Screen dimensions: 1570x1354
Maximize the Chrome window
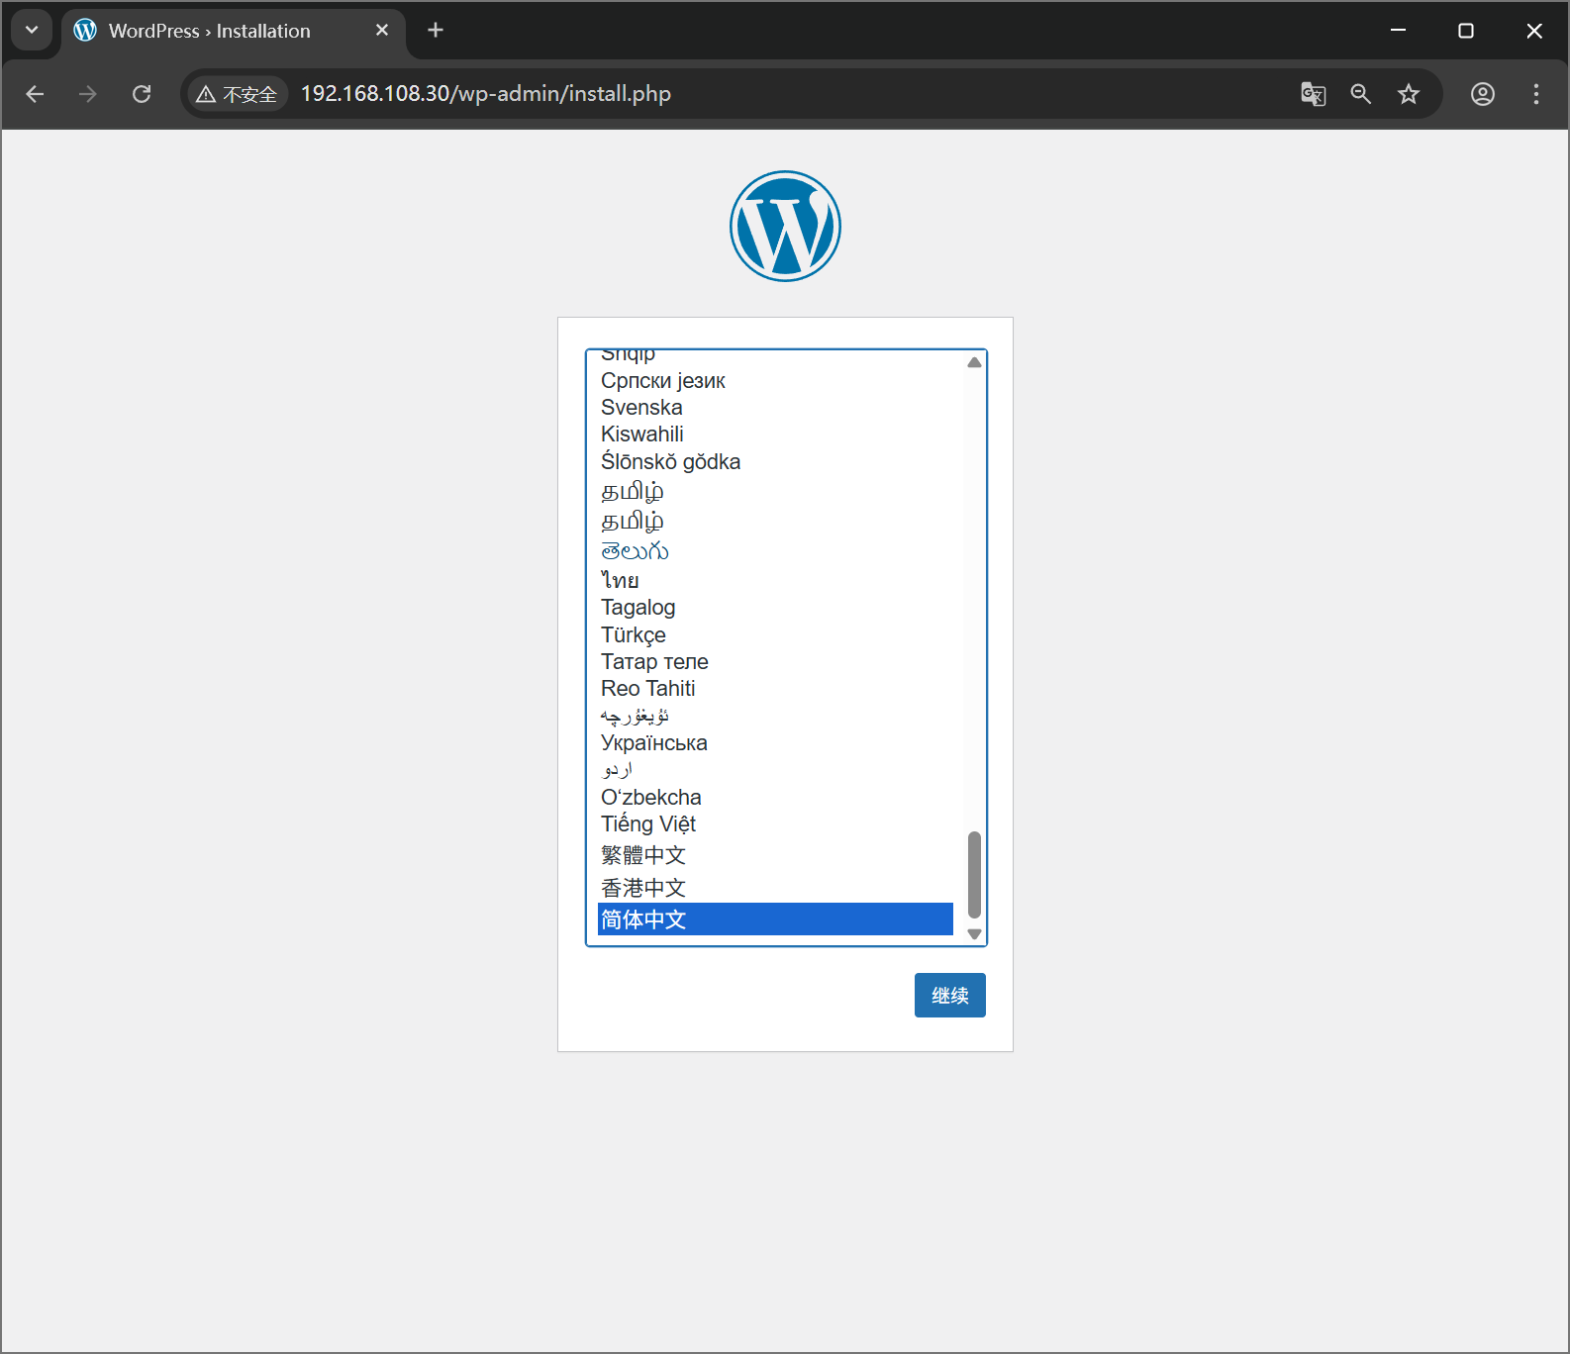pos(1466,31)
